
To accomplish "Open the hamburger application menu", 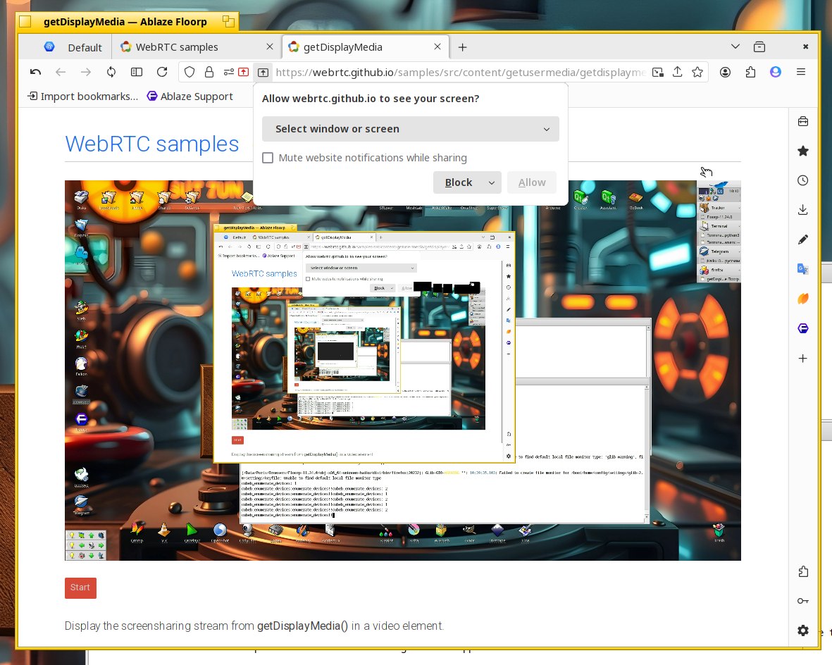I will coord(801,72).
